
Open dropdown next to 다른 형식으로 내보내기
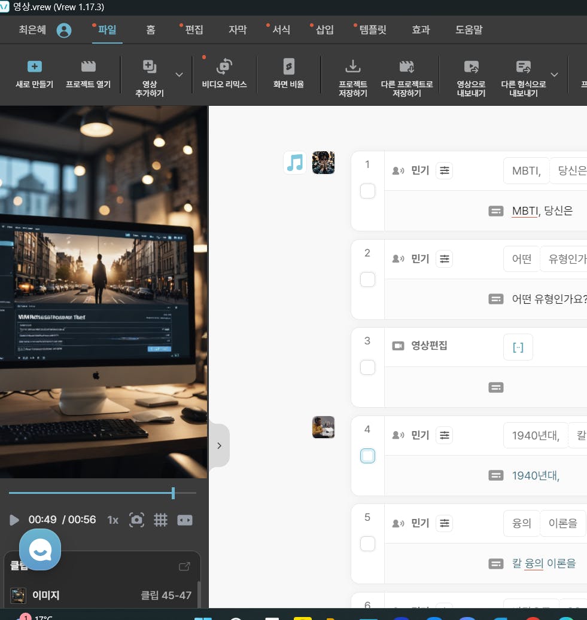pyautogui.click(x=554, y=75)
